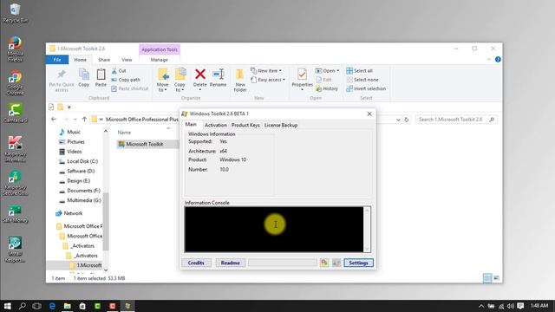The height and width of the screenshot is (312, 555).
Task: Expand the Open dropdown arrow
Action: [337, 71]
